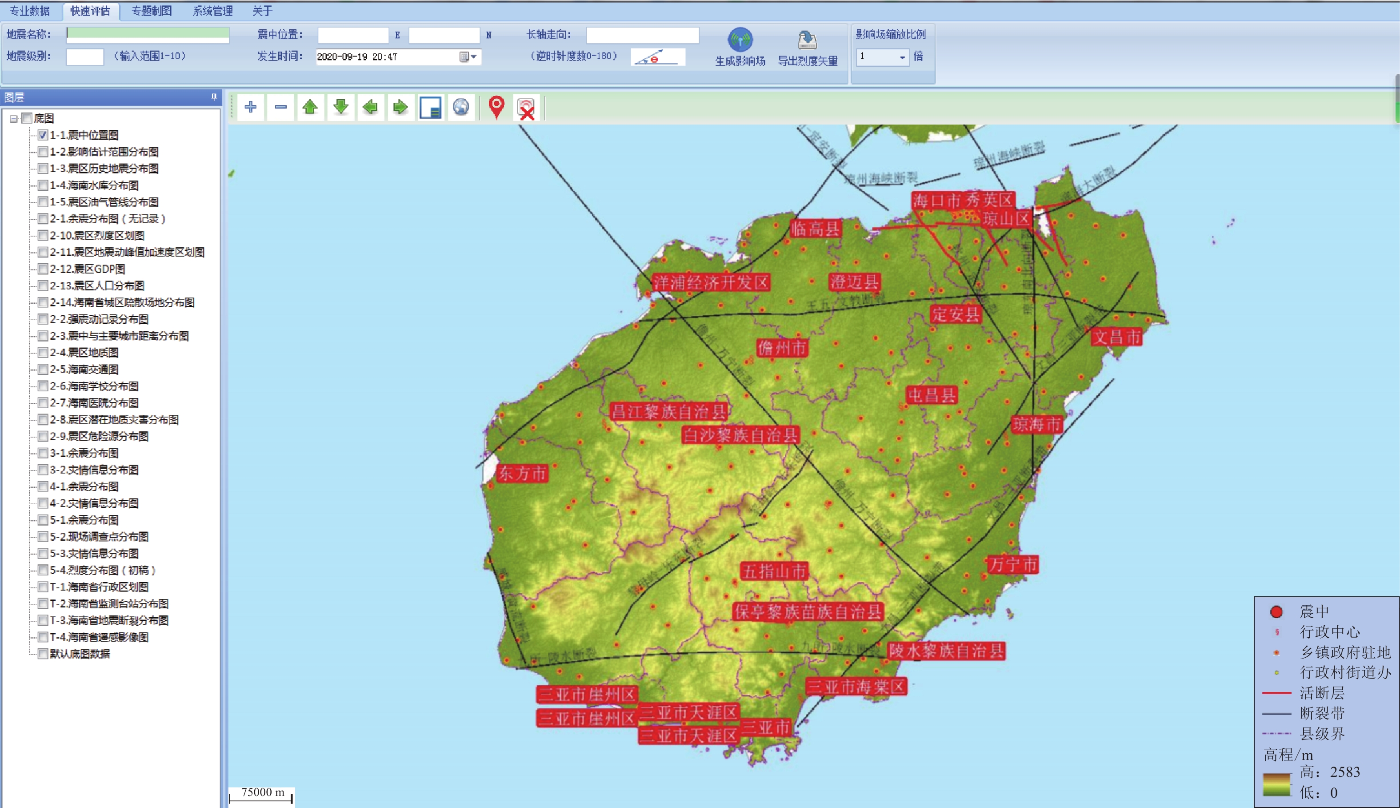Click the zoom out minus tool

pyautogui.click(x=280, y=107)
